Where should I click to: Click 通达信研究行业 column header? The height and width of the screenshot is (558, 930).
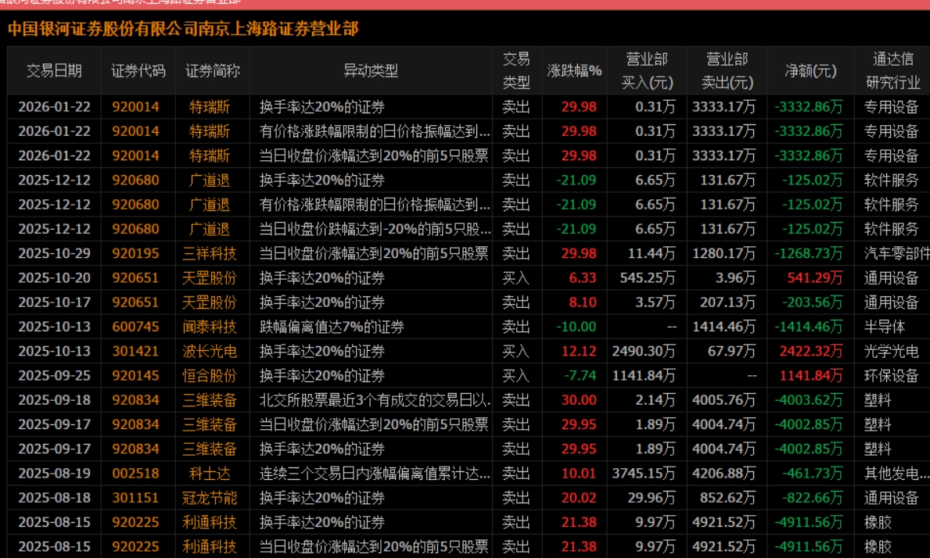(892, 71)
